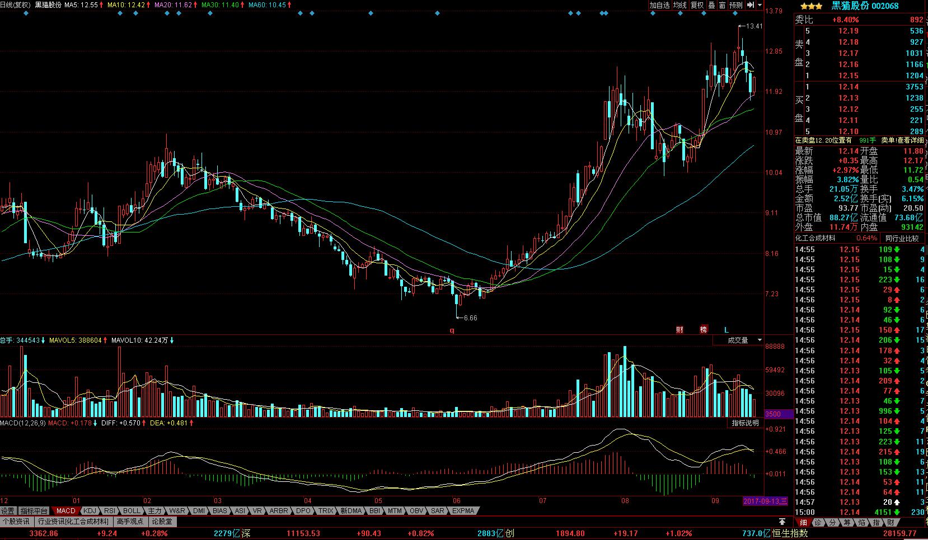Select the TRIX indicator tab

[326, 511]
